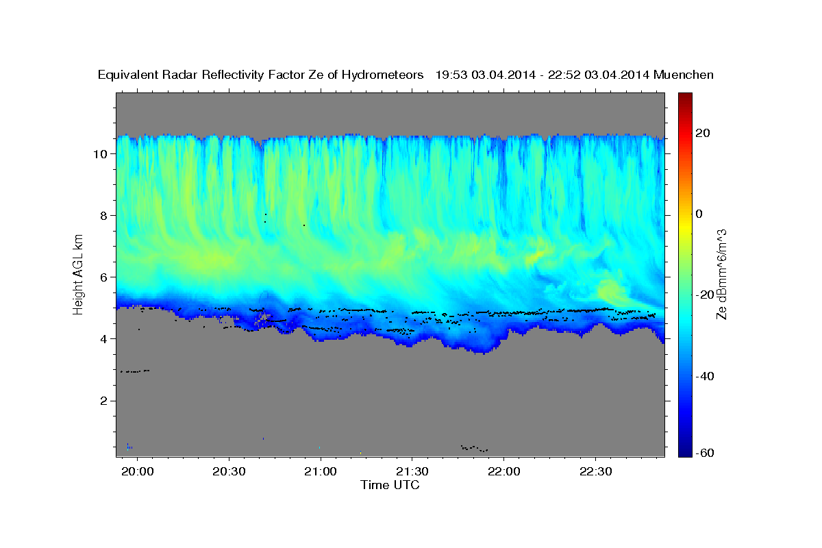Click the date range text '19:53 03.04.2014 - 22:52 03.04.2014 Muenchen'
This screenshot has height=548, width=822.
(x=575, y=75)
